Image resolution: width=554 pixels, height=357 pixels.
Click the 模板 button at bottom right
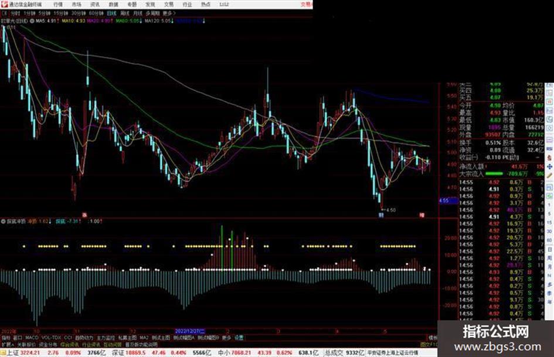(x=433, y=338)
